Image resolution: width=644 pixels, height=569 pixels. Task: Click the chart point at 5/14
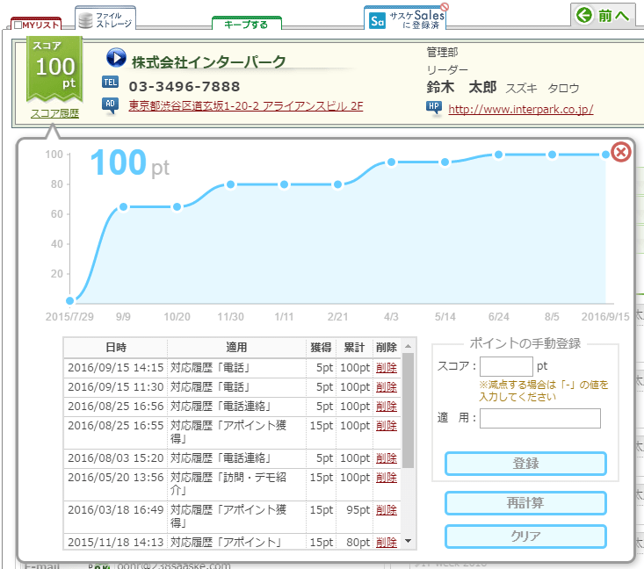click(445, 162)
